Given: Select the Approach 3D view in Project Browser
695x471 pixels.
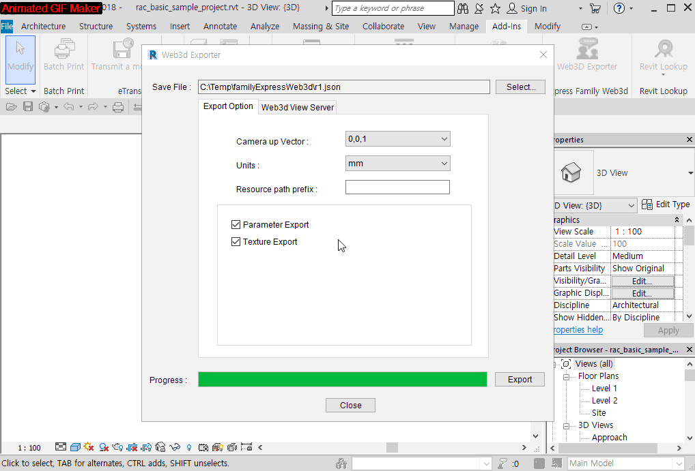Looking at the screenshot, I should point(610,438).
